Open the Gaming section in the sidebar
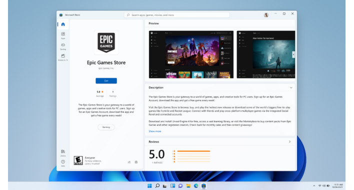Screen dimensions: 354x190 point(63,46)
